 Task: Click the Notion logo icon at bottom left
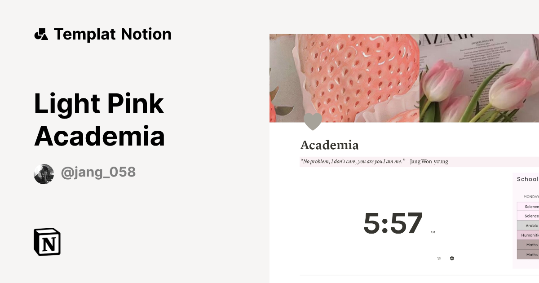point(47,242)
